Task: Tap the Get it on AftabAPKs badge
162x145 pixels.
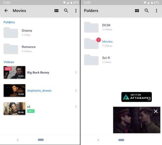Action: point(137,97)
